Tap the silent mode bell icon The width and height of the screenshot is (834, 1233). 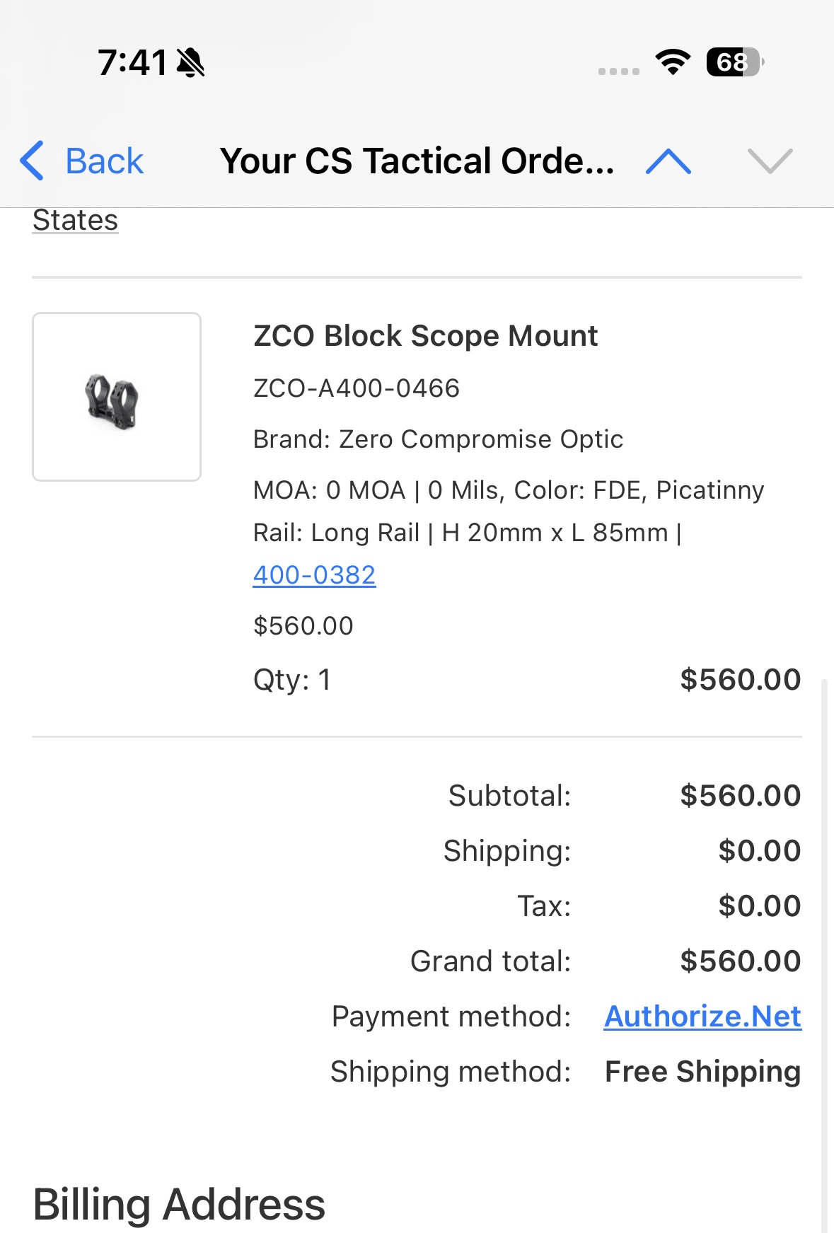coord(190,62)
